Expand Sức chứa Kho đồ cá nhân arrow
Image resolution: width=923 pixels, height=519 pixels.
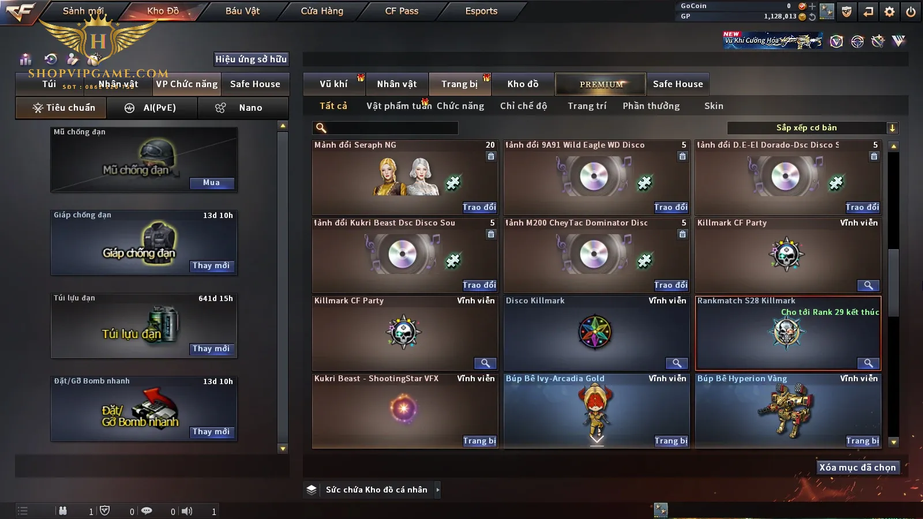coord(438,490)
